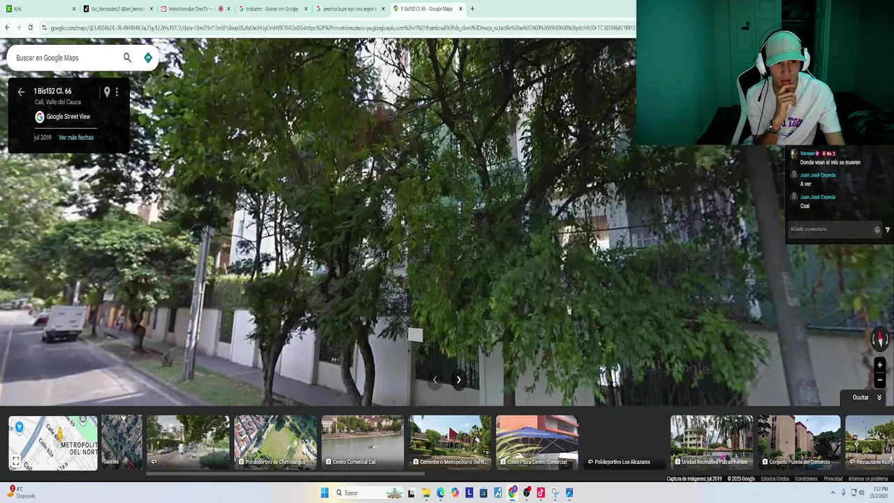Click the browser forward button
This screenshot has height=503, width=894.
click(x=18, y=27)
